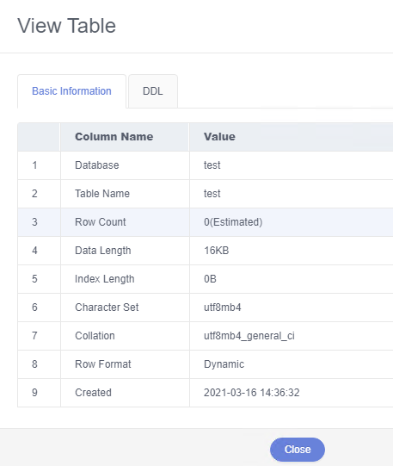Viewport: 393px width, 466px height.
Task: Select the Index Length row
Action: (206, 279)
